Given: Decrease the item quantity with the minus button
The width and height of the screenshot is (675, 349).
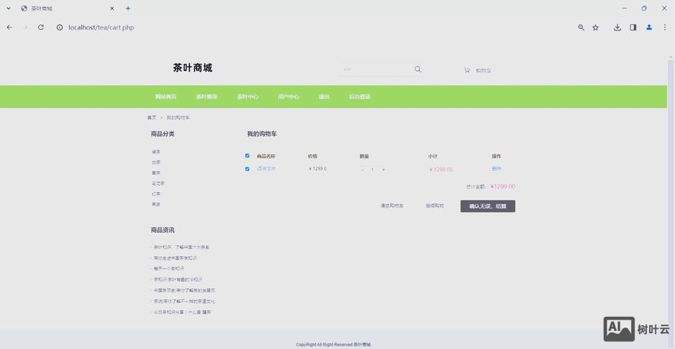Looking at the screenshot, I should (x=363, y=170).
